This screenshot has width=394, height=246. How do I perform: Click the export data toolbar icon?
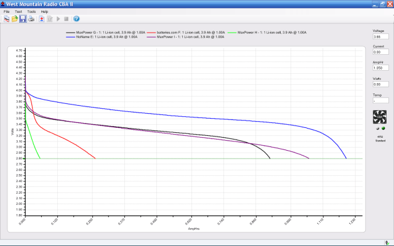pyautogui.click(x=41, y=19)
